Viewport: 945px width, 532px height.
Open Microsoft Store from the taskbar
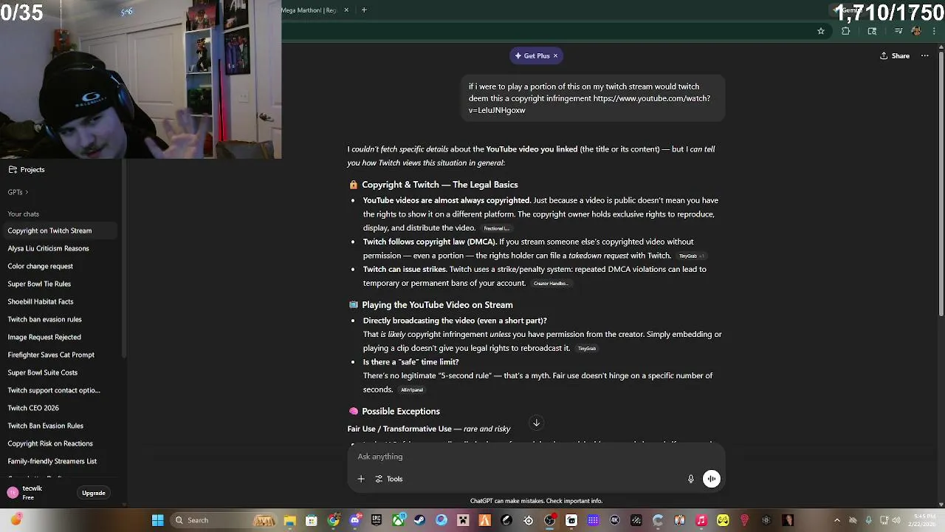(x=312, y=520)
